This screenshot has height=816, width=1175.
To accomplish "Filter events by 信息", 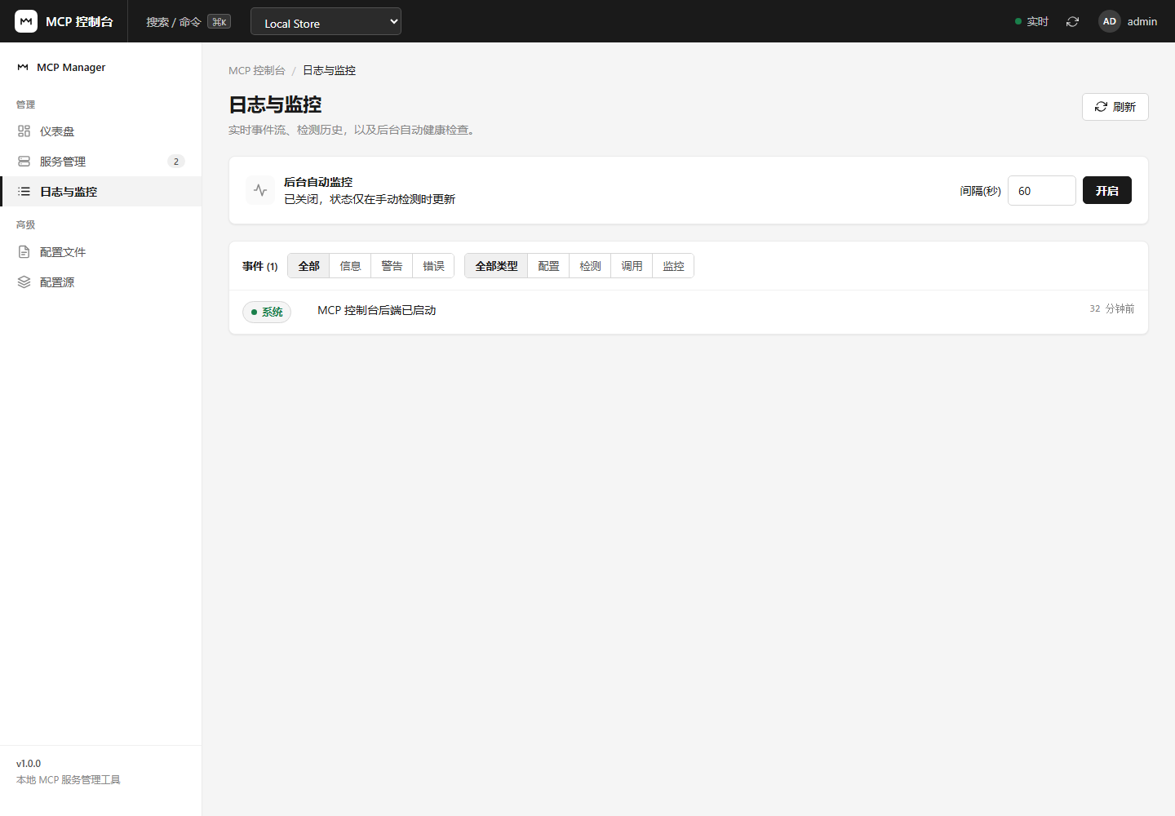I will click(x=350, y=266).
